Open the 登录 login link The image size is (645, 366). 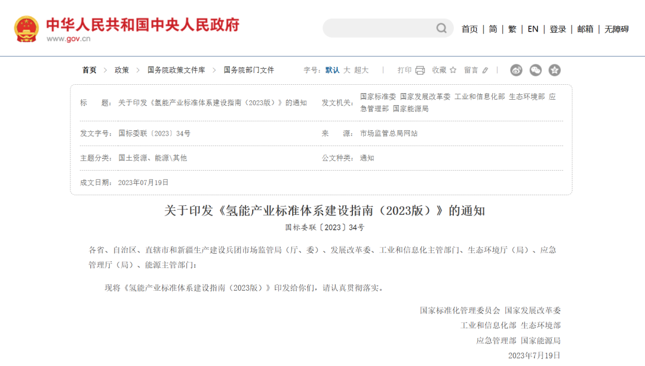(558, 29)
